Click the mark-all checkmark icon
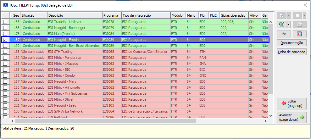 (282, 15)
